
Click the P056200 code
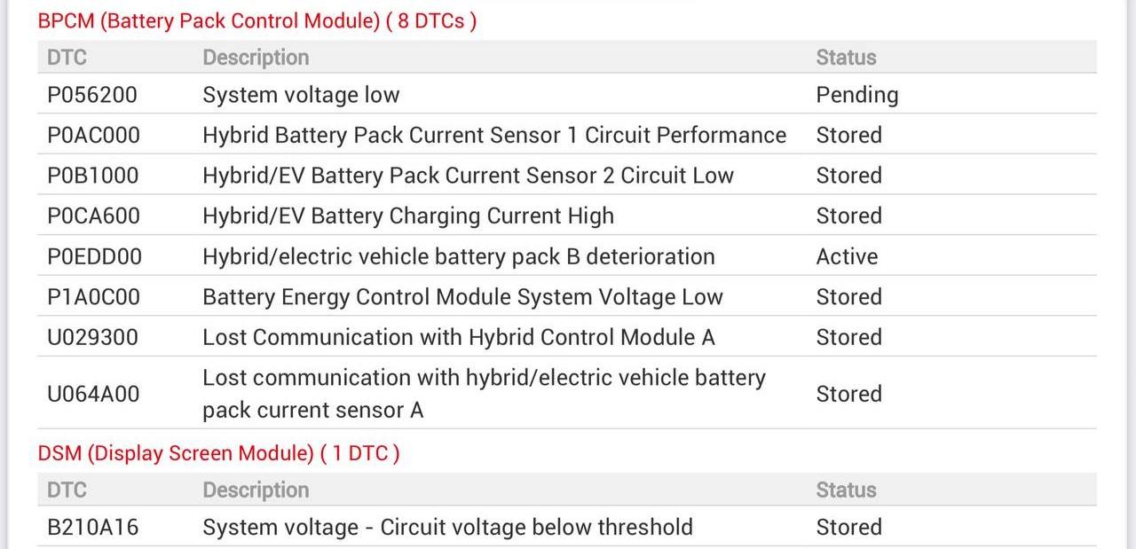point(92,95)
